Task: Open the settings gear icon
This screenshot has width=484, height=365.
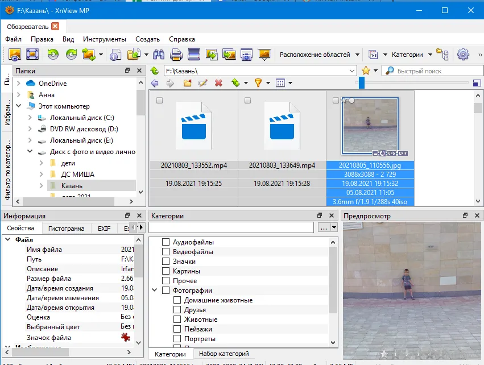Action: coord(463,55)
